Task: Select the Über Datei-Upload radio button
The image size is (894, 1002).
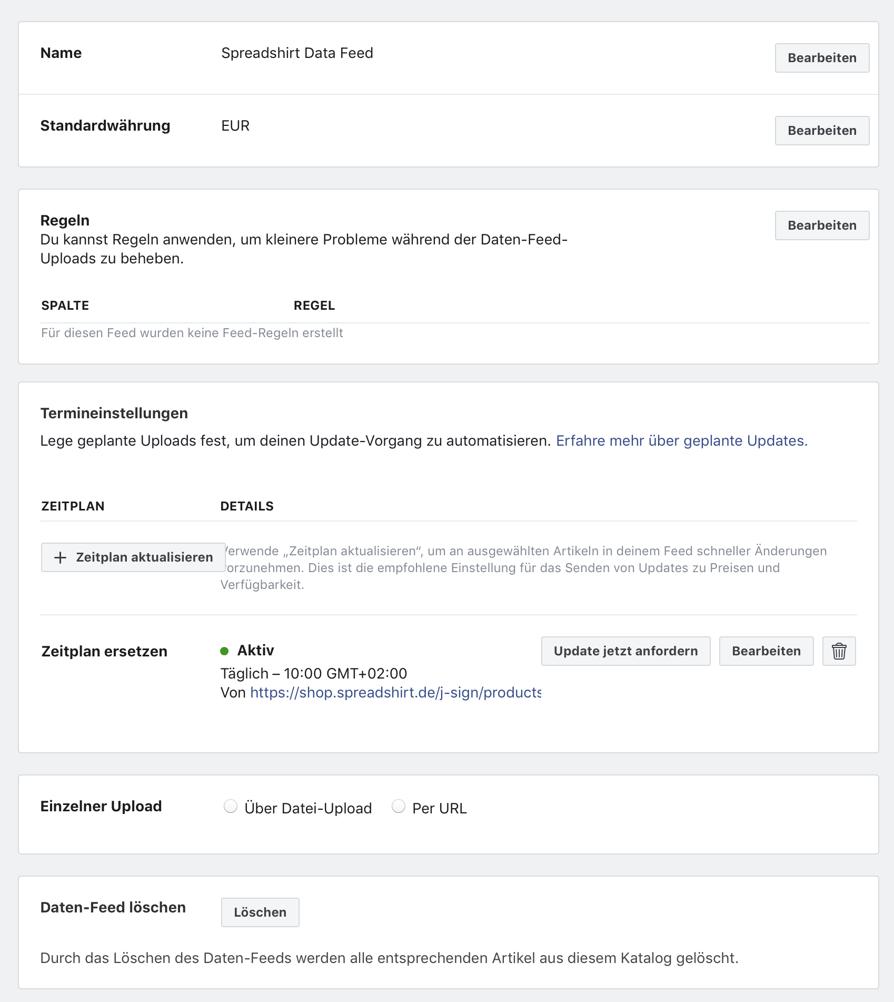Action: pyautogui.click(x=231, y=807)
